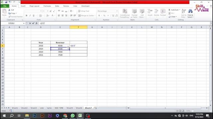Expand the formula bar chevron
Image resolution: width=213 pixels, height=119 pixels.
[211, 23]
